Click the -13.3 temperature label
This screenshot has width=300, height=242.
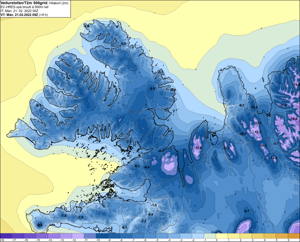(x=257, y=132)
